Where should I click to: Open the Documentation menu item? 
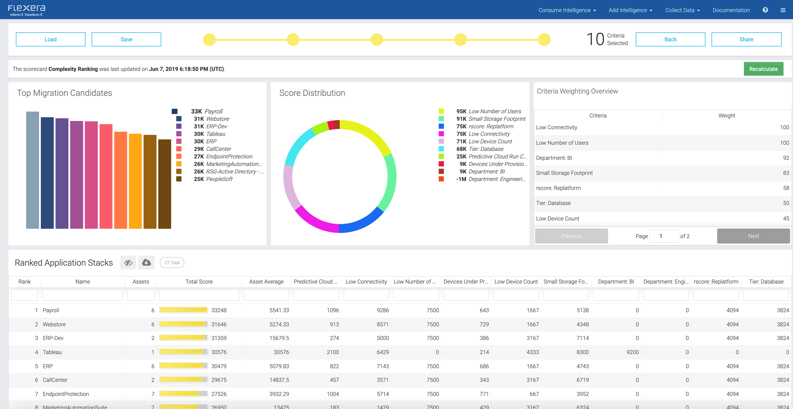tap(731, 10)
